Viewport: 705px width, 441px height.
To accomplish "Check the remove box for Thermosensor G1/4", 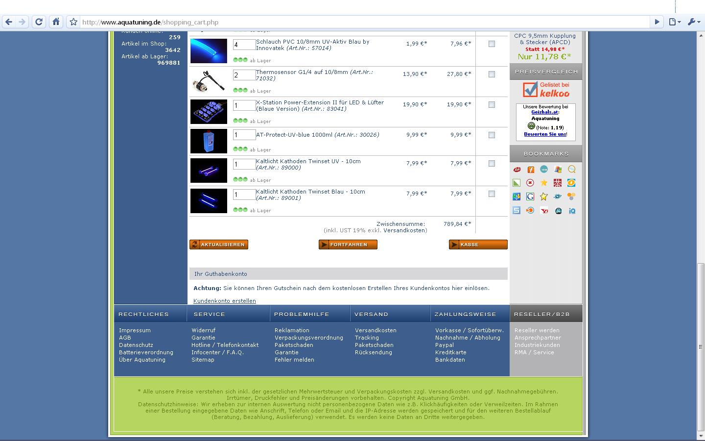I will (492, 74).
